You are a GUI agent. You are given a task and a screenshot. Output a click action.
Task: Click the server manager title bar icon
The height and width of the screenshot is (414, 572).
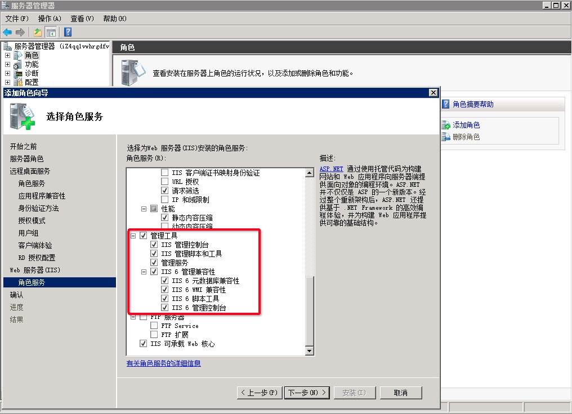(x=6, y=6)
